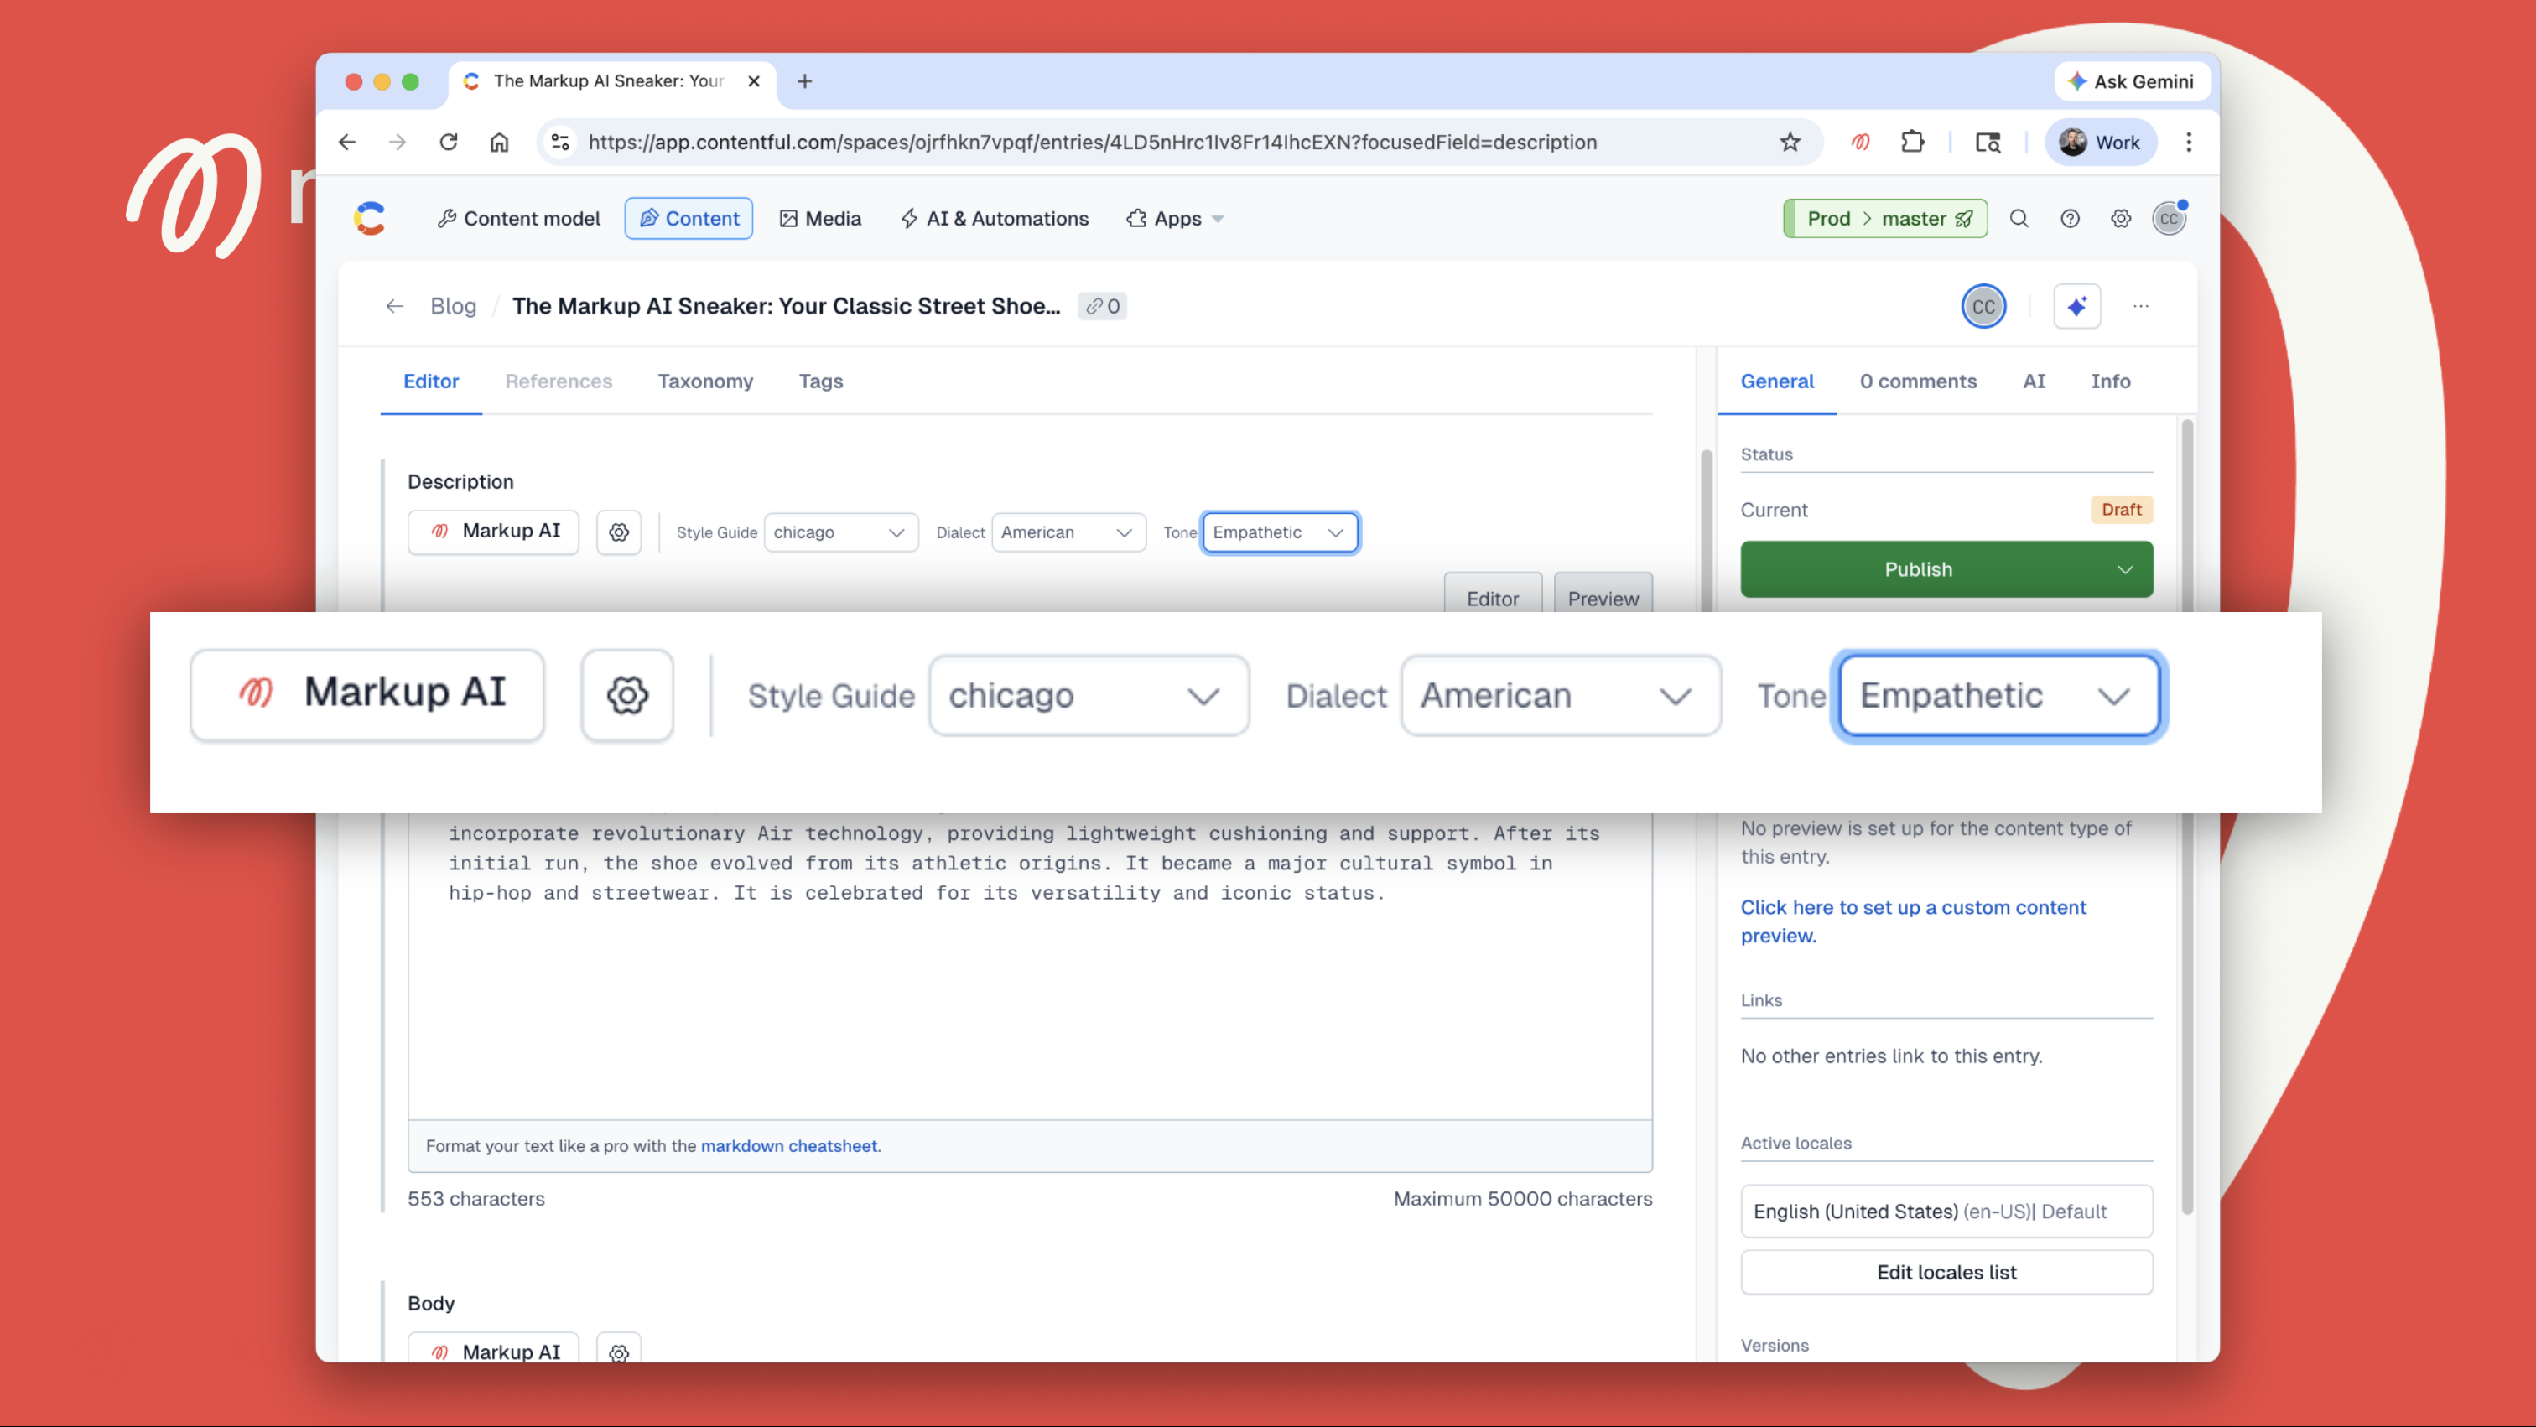The width and height of the screenshot is (2536, 1427).
Task: Open the 0 comments sidebar tab
Action: [x=1917, y=381]
